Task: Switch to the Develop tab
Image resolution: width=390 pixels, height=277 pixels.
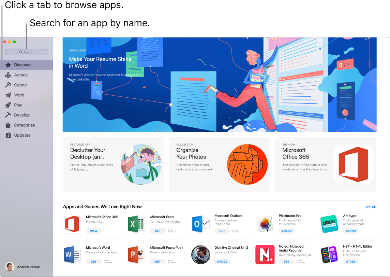Action: click(22, 115)
